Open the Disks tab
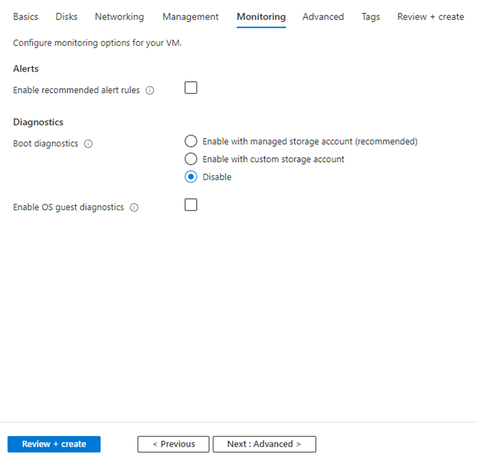The height and width of the screenshot is (460, 477). pyautogui.click(x=66, y=17)
